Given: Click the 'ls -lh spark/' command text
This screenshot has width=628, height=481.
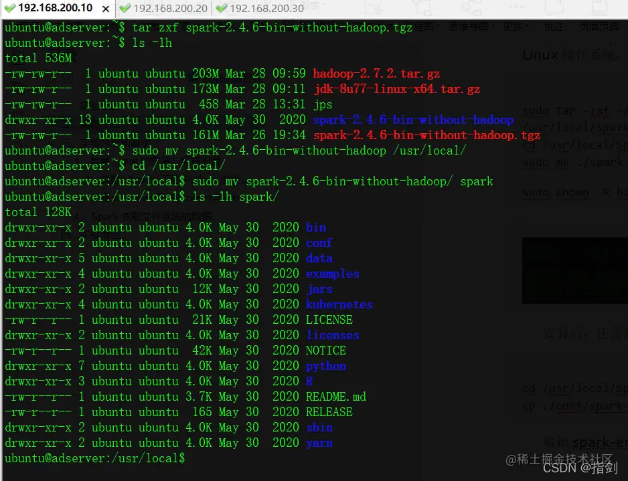Looking at the screenshot, I should (x=236, y=197).
